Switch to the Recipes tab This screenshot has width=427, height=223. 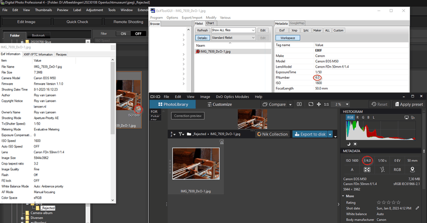(x=61, y=54)
